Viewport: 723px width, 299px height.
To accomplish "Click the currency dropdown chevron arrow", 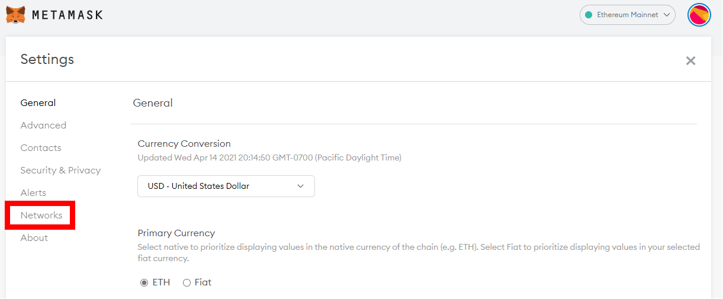I will [x=300, y=186].
